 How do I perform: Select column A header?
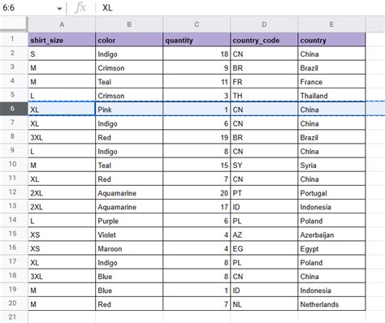pos(62,24)
